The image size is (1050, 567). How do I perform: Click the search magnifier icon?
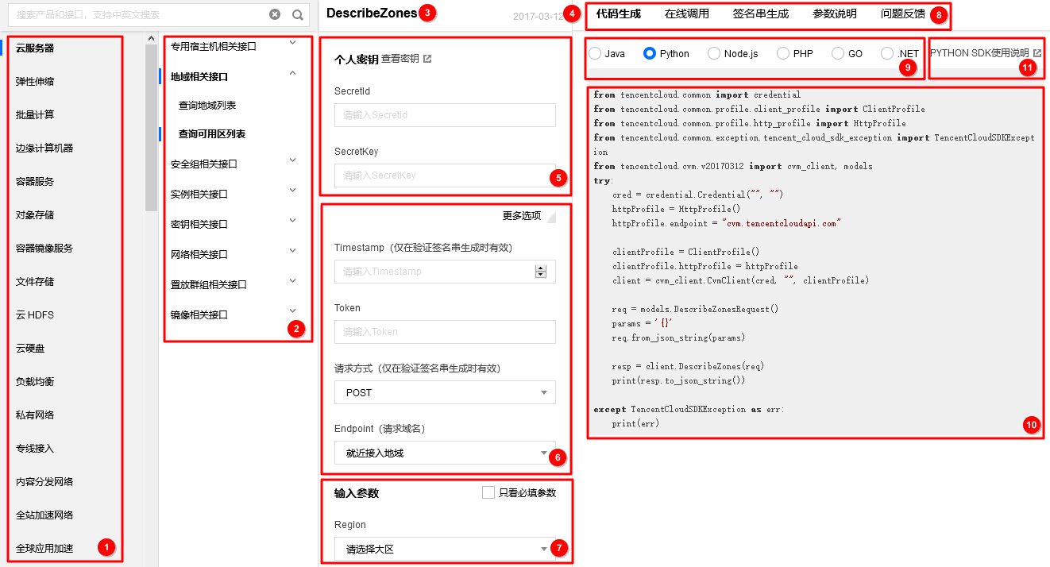coord(298,13)
